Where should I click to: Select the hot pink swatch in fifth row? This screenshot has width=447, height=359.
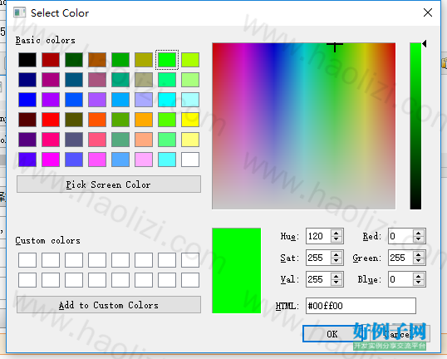(51, 140)
